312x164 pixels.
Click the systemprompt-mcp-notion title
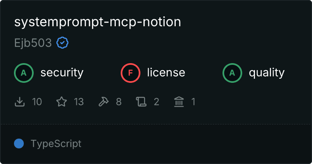(x=98, y=22)
